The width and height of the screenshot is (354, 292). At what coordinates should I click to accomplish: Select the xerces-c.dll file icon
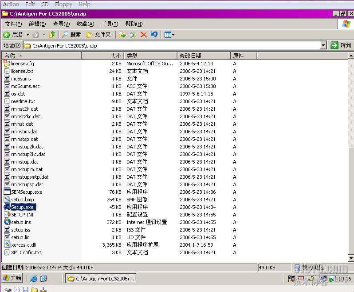(7, 245)
